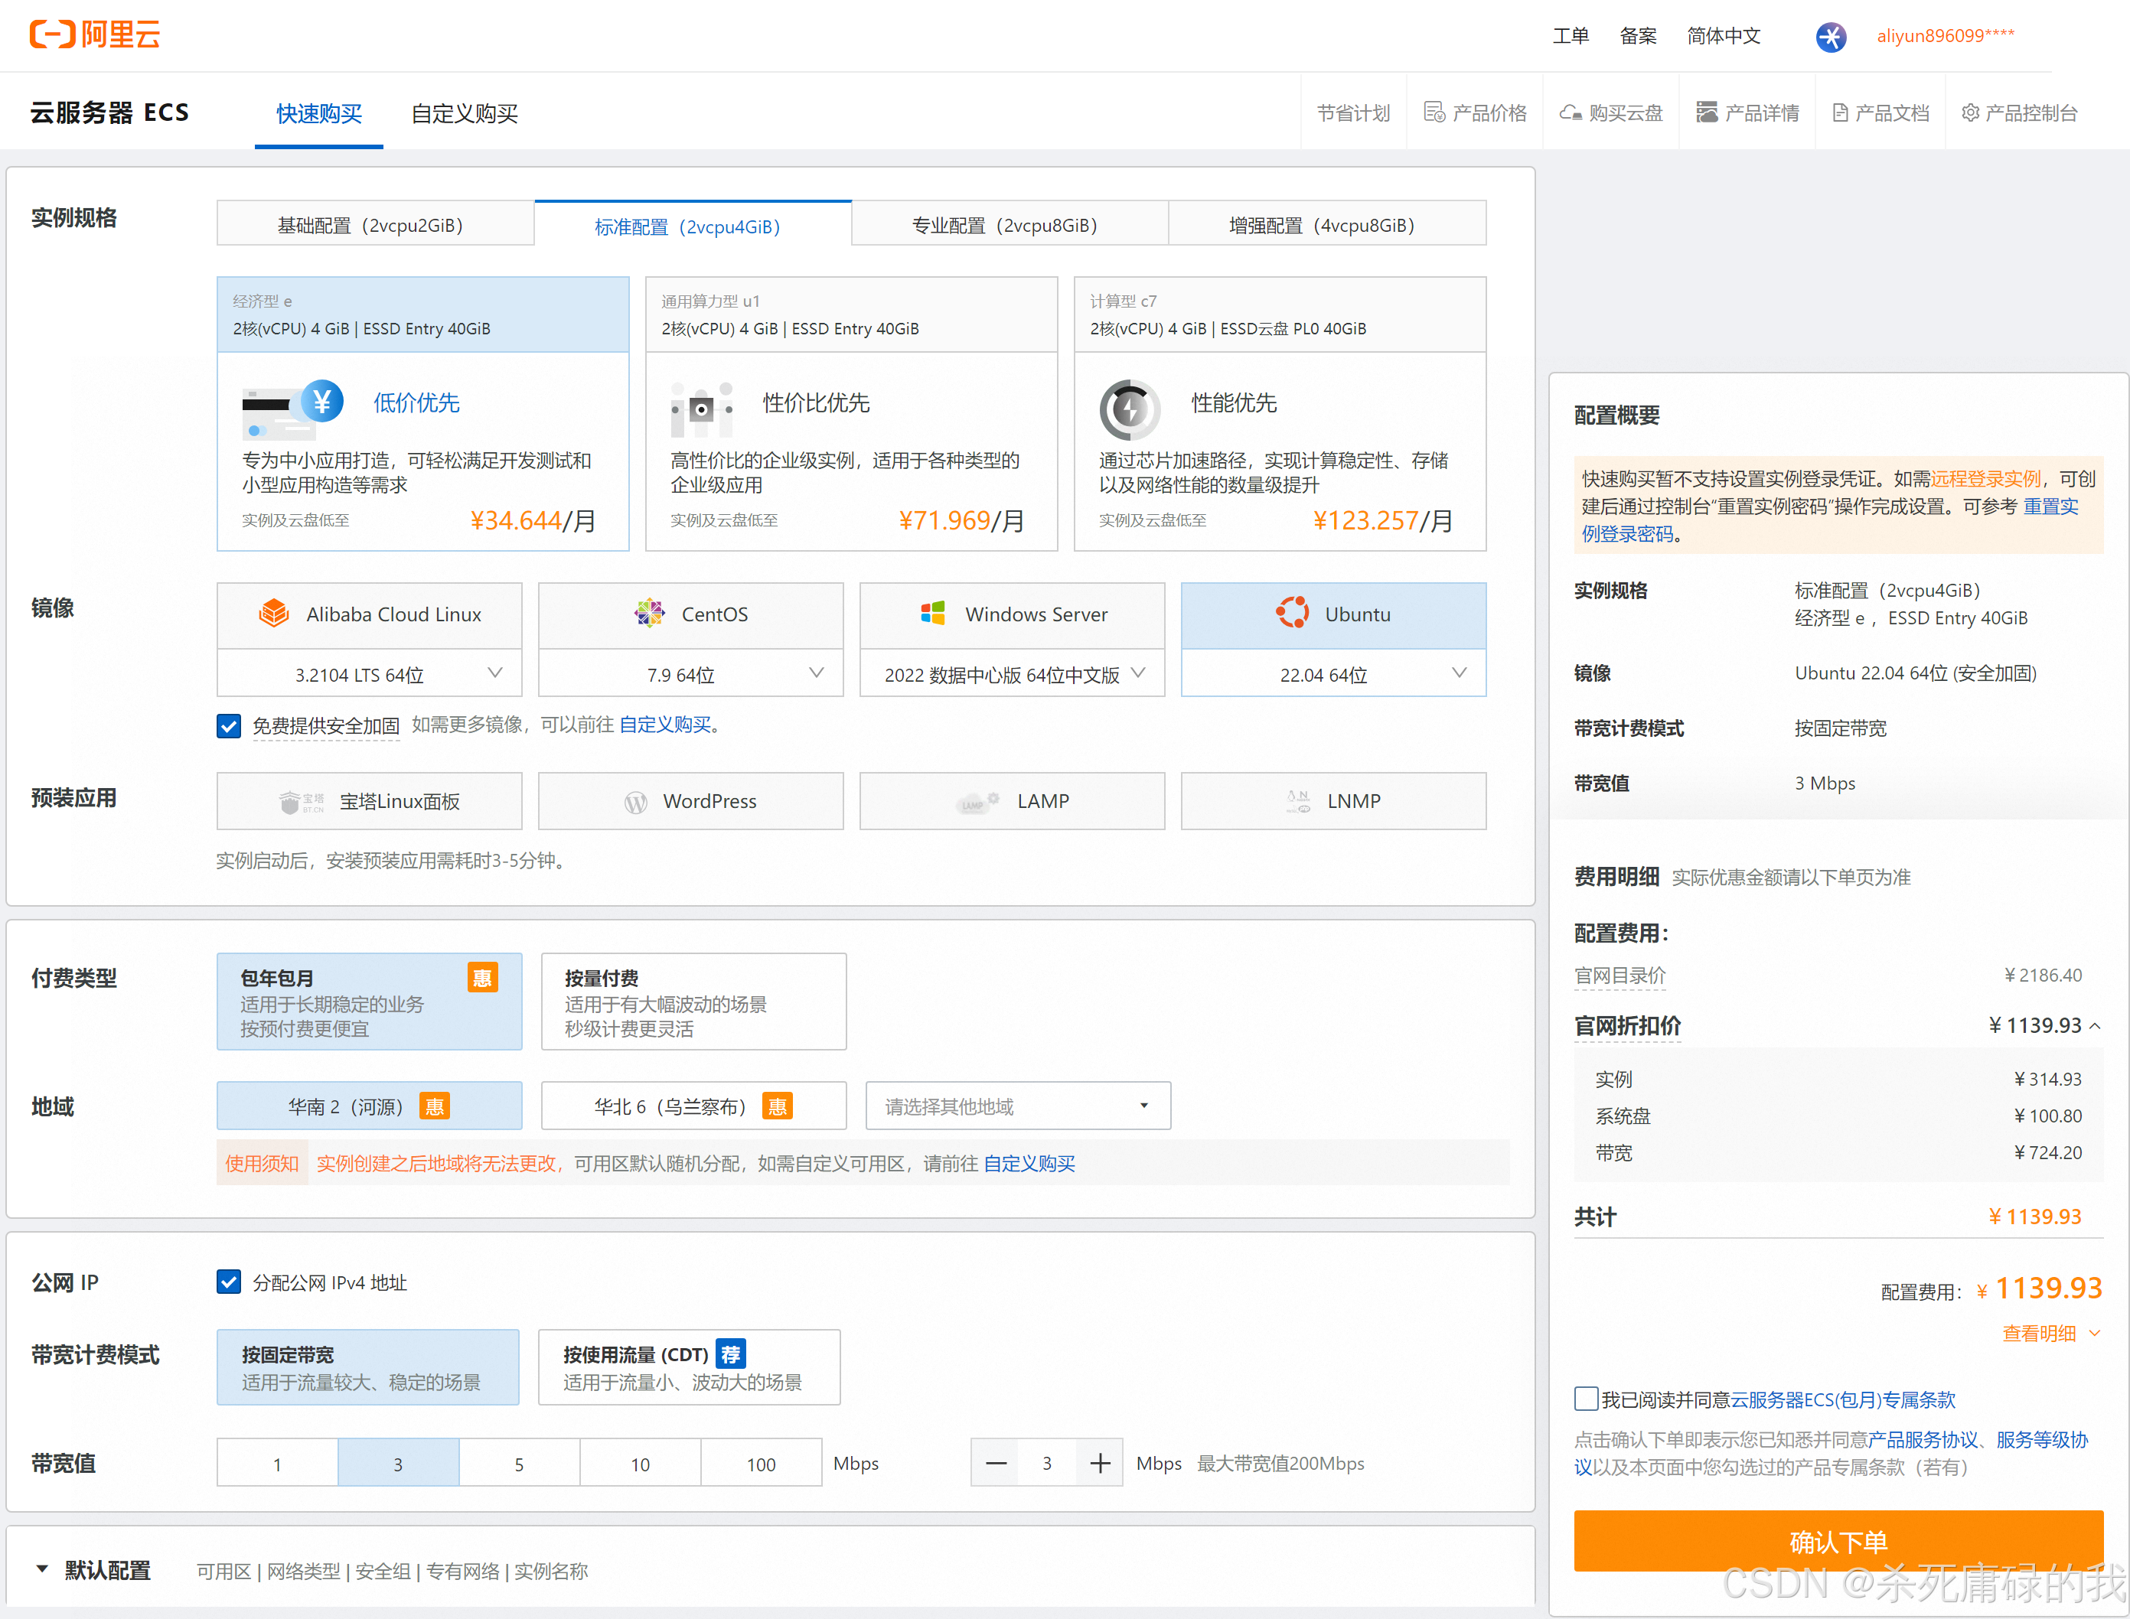Toggle 分配公网 IPv4 地址 checkbox
This screenshot has height=1619, width=2130.
tap(228, 1282)
